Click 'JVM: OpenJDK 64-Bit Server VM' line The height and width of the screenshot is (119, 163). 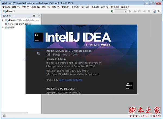tap(72, 74)
